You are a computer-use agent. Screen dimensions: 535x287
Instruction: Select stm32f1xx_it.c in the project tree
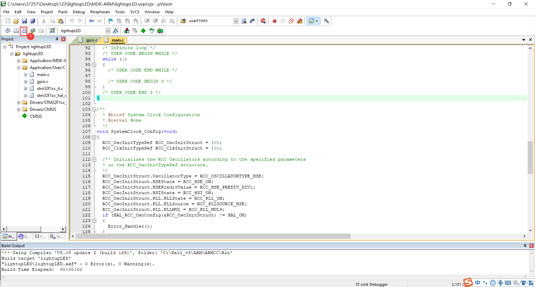point(50,89)
